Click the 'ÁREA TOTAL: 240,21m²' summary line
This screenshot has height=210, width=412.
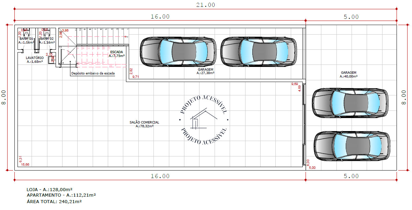tap(54, 201)
